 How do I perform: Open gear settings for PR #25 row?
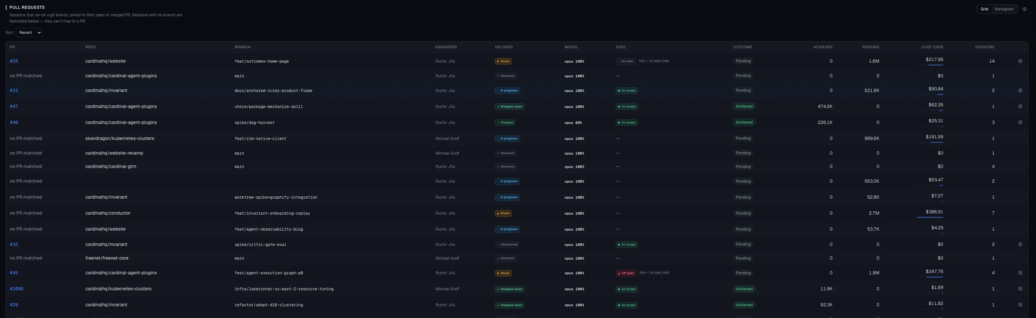(1020, 61)
